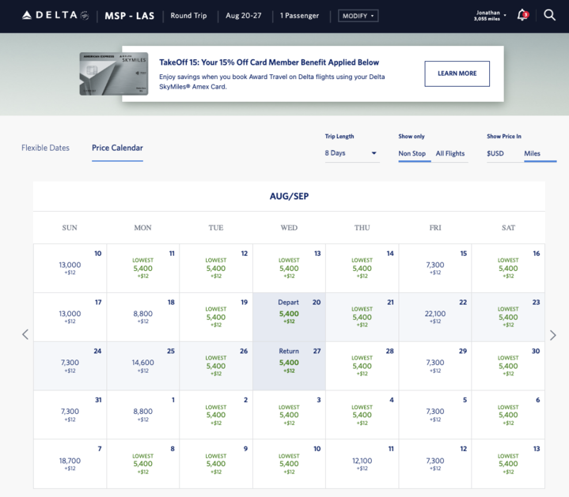Show prices in Miles
The image size is (569, 497).
point(532,153)
